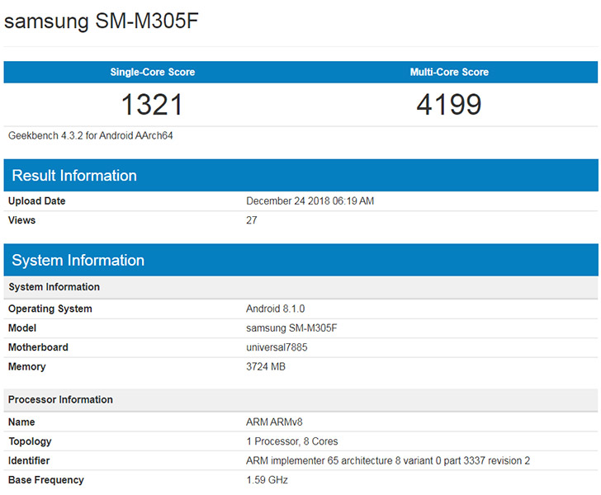Click the 'Processor Information' subheader
601x495 pixels.
click(x=300, y=399)
